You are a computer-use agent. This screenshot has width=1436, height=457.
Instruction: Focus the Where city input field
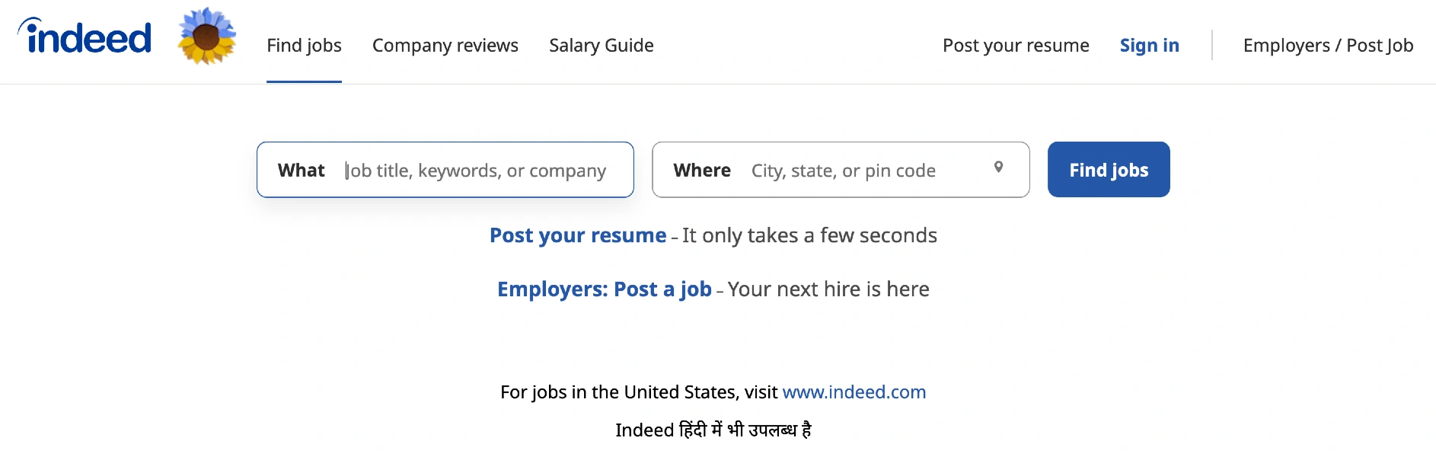click(868, 171)
